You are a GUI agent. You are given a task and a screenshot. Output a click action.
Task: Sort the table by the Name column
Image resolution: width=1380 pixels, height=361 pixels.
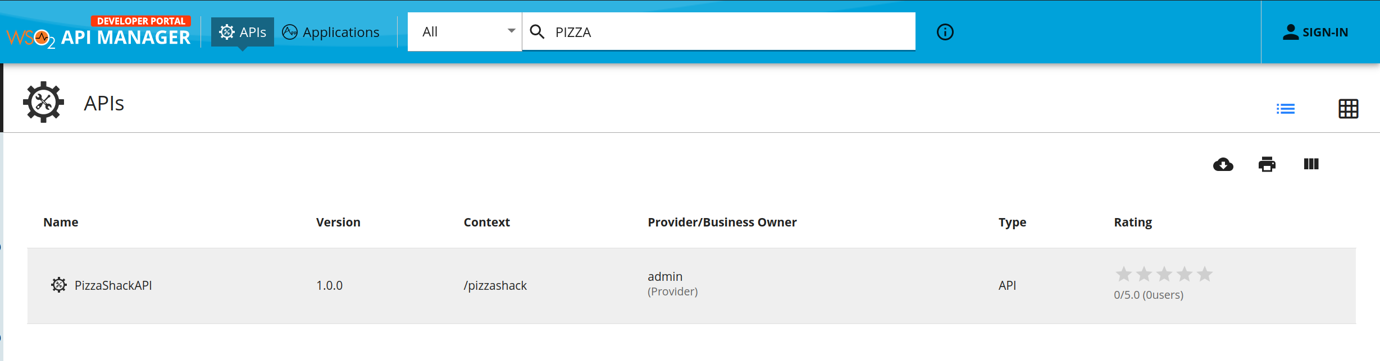(61, 222)
